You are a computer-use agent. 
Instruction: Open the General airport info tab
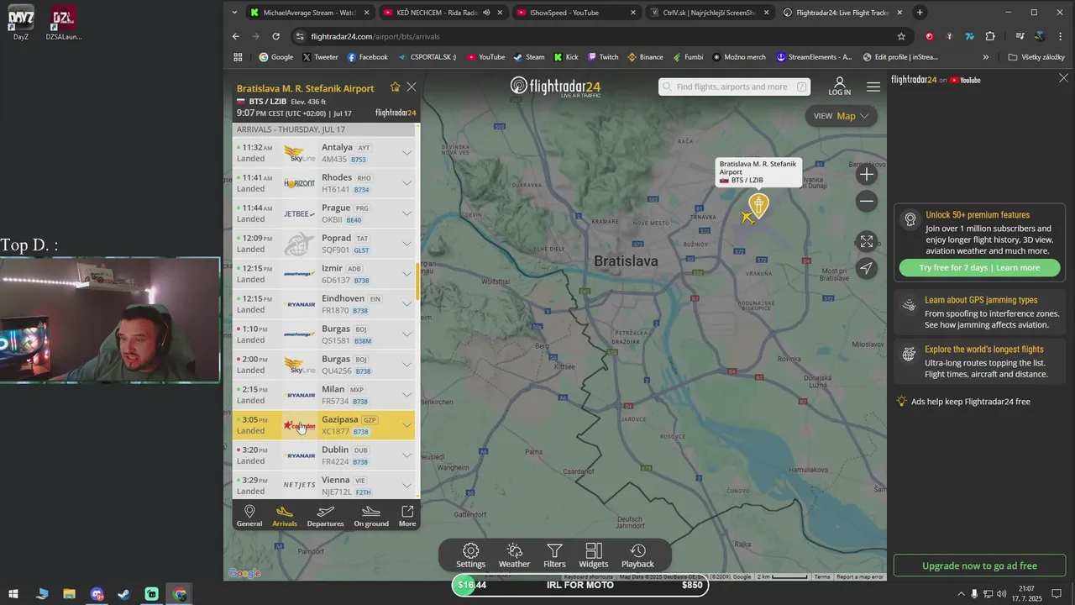[x=249, y=517]
